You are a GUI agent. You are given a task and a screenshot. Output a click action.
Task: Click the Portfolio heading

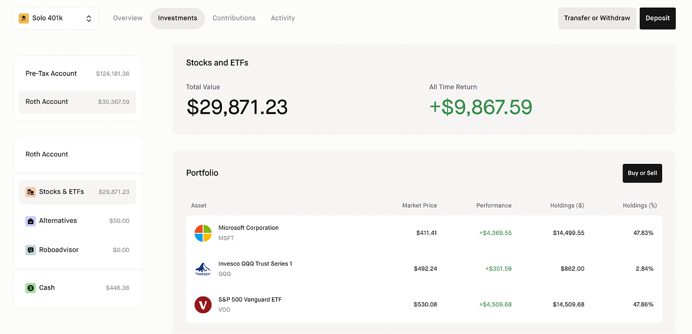point(202,173)
